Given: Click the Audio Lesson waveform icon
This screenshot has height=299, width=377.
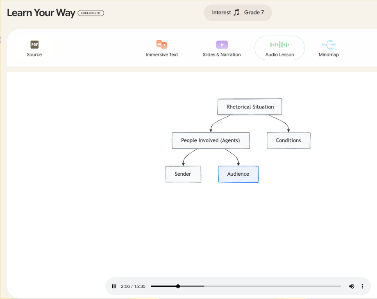Looking at the screenshot, I should pos(279,45).
